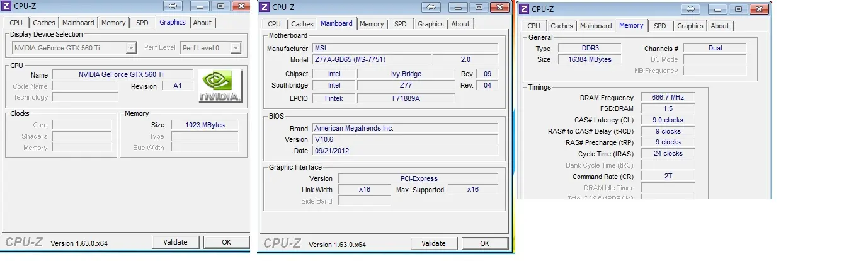
Task: Open About tab in the Graphics window
Action: tap(203, 23)
